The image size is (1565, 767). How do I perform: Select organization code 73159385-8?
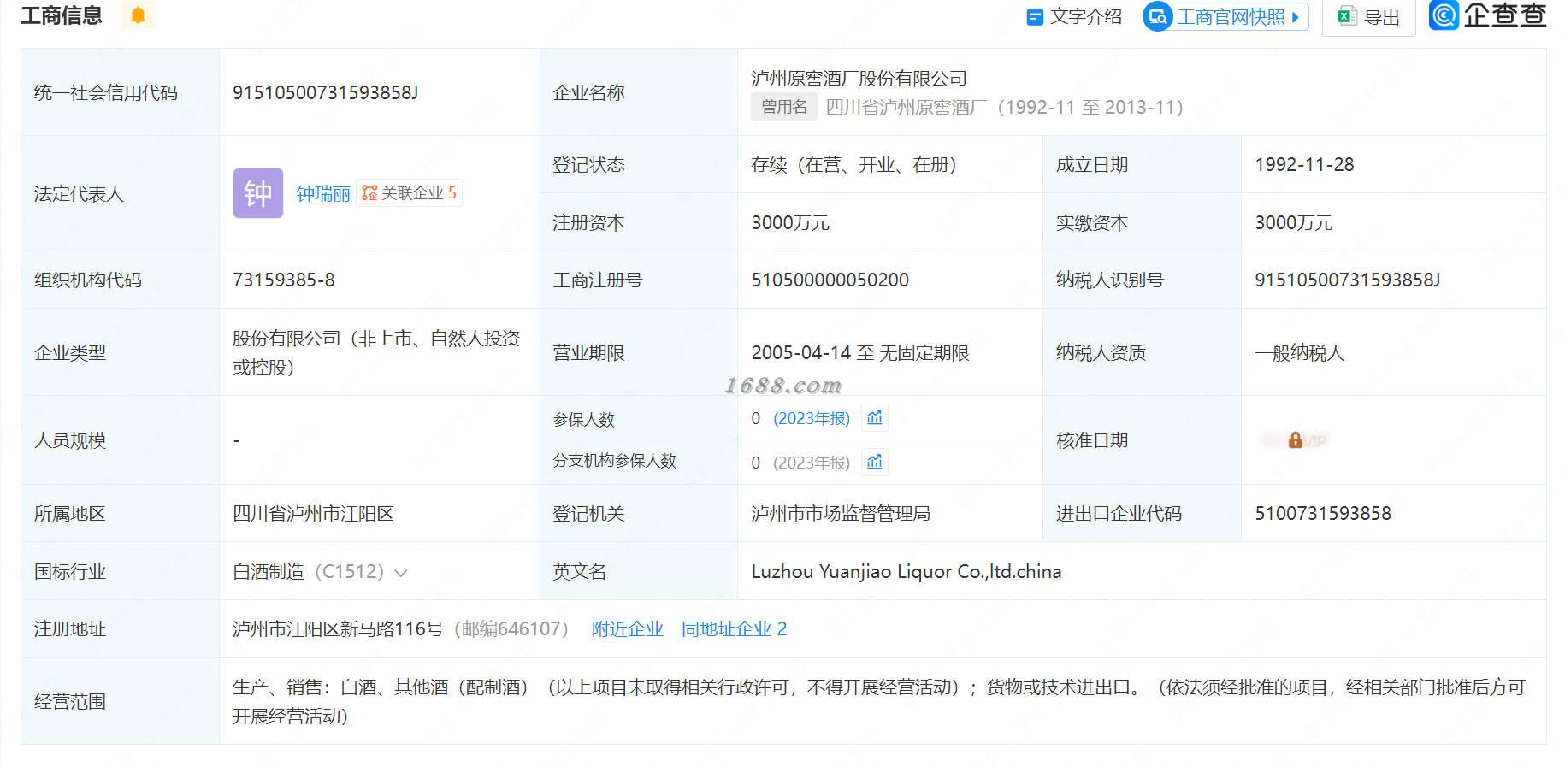pos(284,280)
